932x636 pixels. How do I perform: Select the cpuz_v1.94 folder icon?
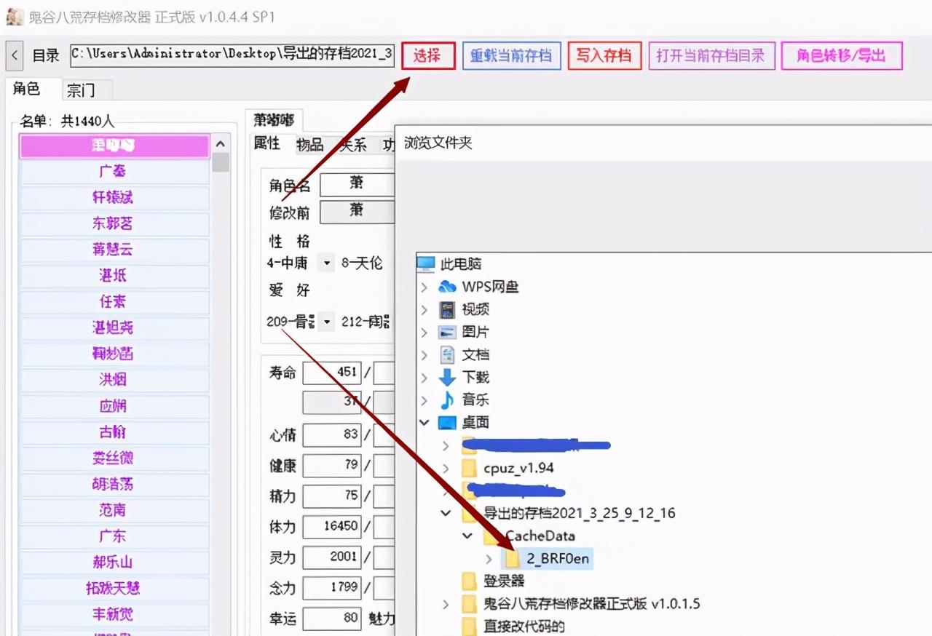click(470, 467)
